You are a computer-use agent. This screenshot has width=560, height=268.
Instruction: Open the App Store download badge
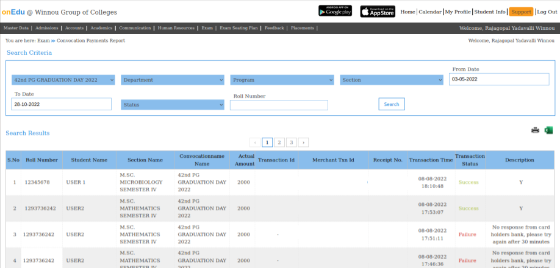[378, 12]
